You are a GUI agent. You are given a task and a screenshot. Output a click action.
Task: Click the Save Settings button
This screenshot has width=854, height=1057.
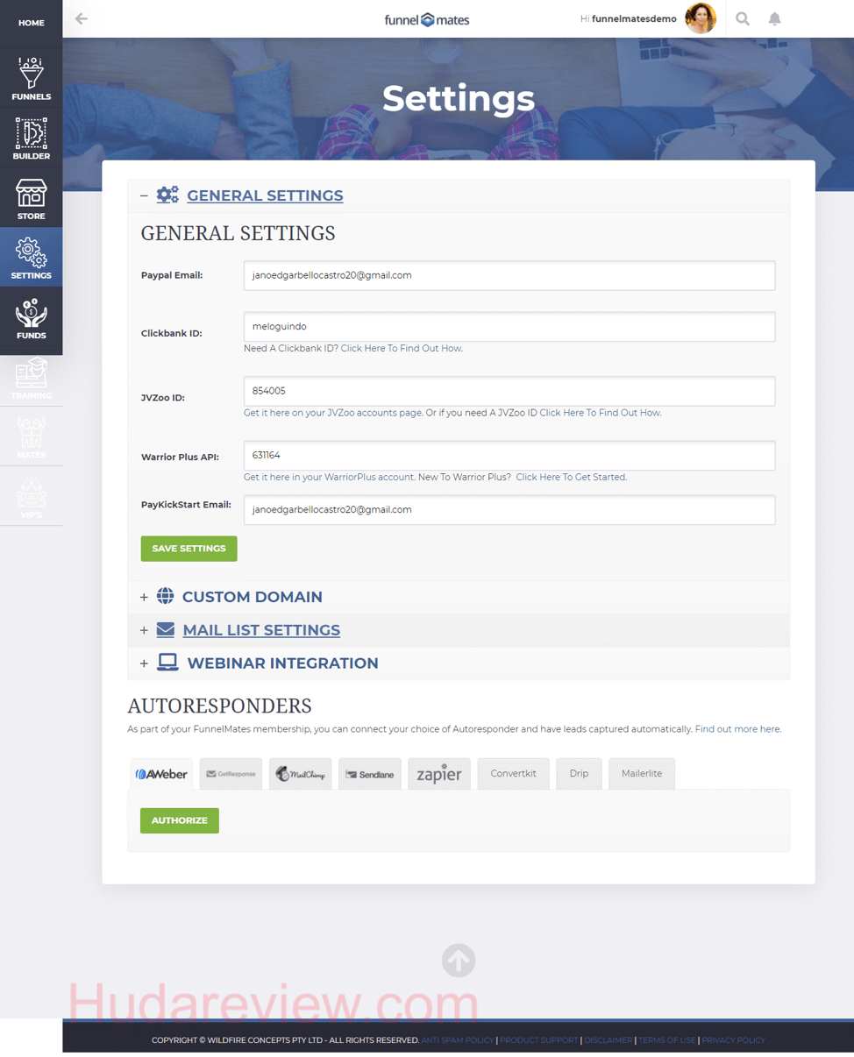click(189, 549)
